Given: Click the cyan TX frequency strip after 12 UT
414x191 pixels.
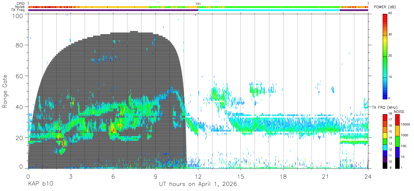Looking at the screenshot, I should coord(269,10).
